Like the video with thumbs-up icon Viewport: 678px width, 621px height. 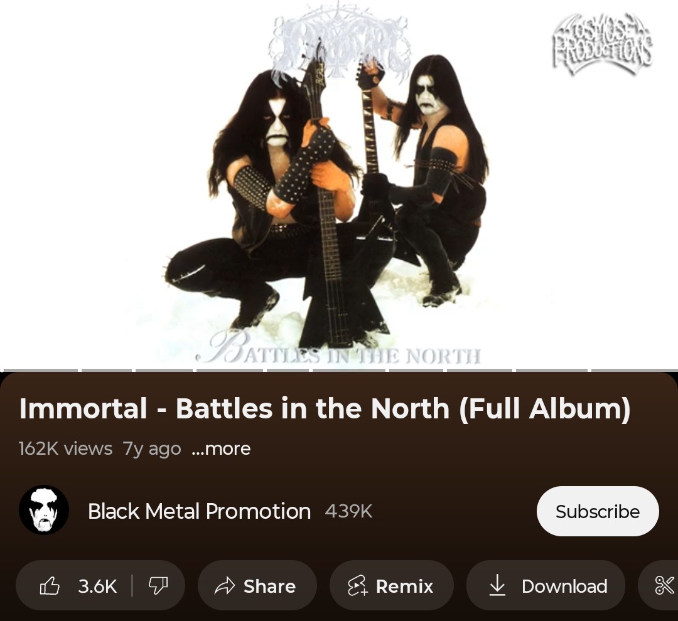tap(50, 586)
